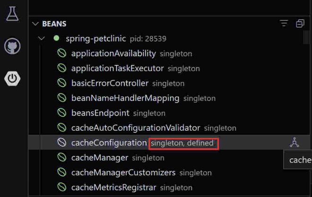Click the collapse all icon in Beans header

(300, 24)
